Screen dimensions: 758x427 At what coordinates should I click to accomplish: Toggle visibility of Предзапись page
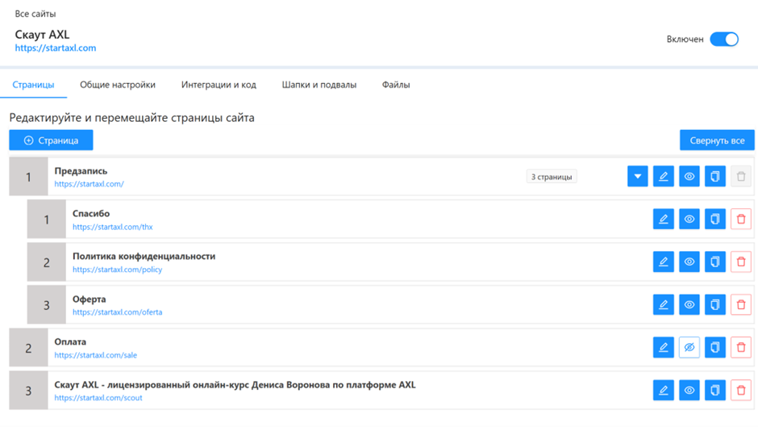tap(689, 176)
